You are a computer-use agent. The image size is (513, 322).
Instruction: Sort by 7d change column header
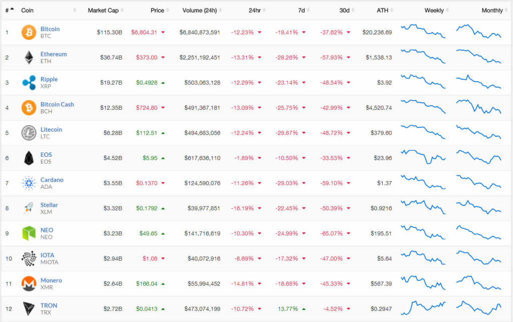tap(301, 11)
